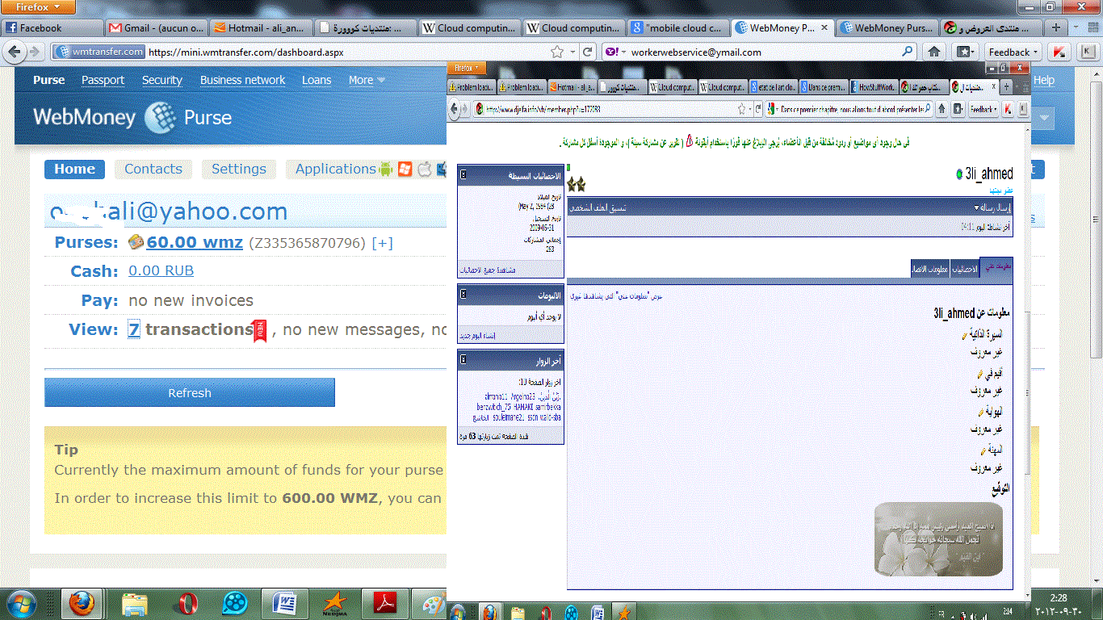View the 7 transactions link
1103x620 pixels.
pos(134,329)
